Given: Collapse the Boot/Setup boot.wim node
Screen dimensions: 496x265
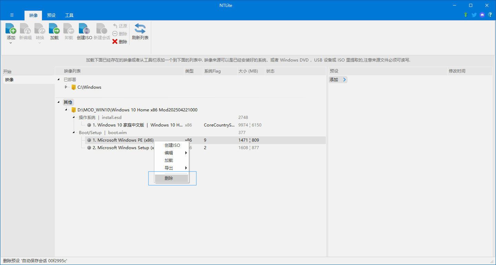Looking at the screenshot, I should (x=73, y=133).
